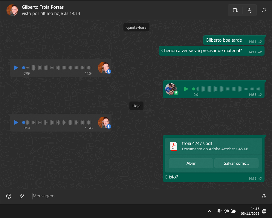Open Gilberto's profile picture in header
The image size is (272, 218).
(12, 10)
